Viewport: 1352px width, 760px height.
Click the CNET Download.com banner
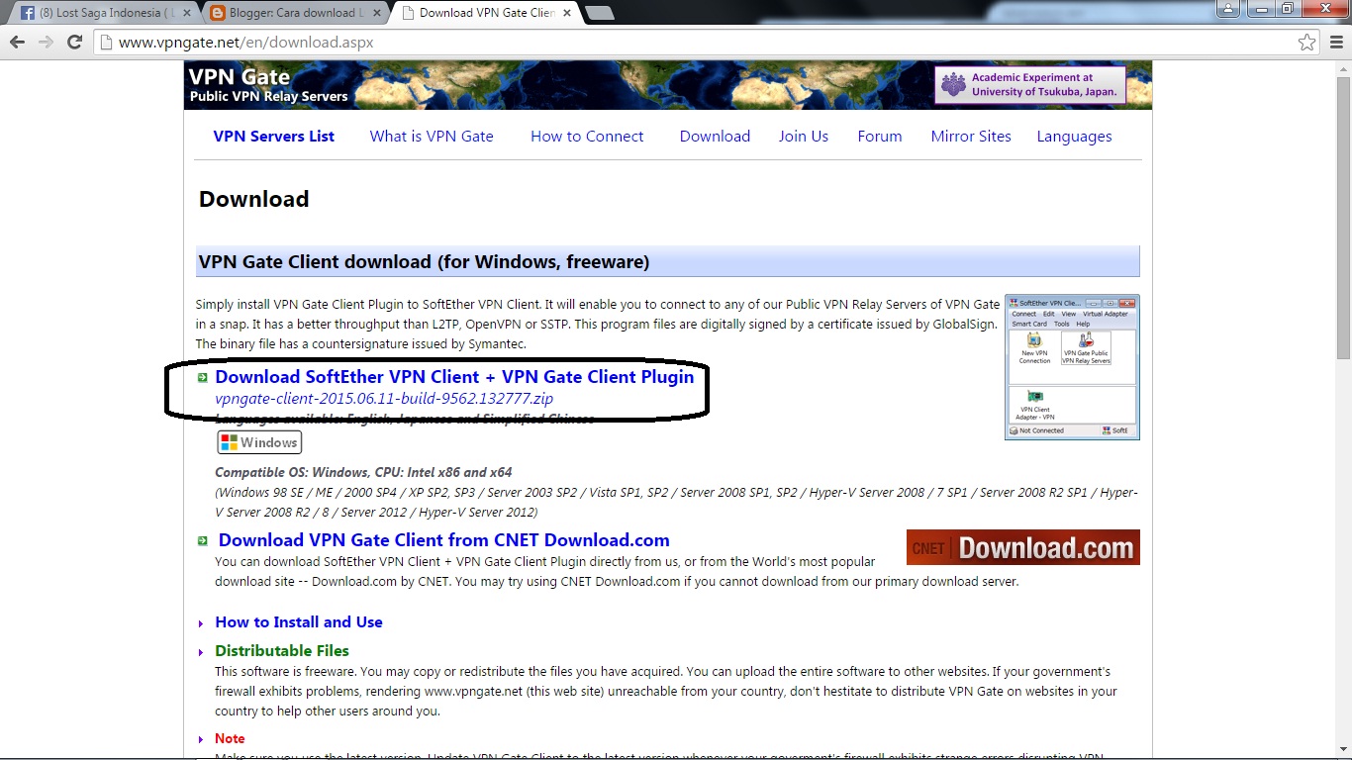[x=1022, y=547]
